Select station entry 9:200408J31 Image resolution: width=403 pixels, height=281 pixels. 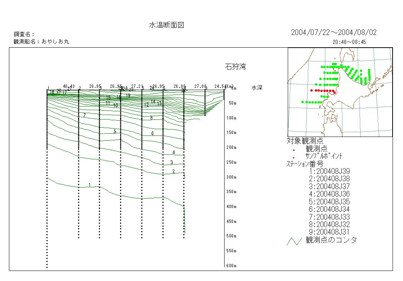pos(329,232)
